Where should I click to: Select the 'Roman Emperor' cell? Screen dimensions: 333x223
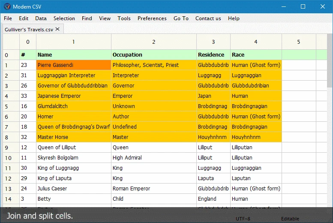(154, 189)
